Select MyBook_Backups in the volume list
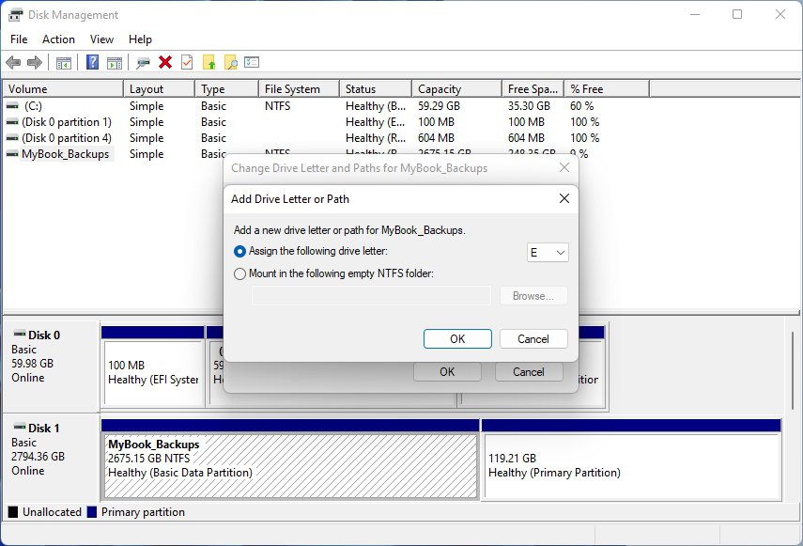Image resolution: width=803 pixels, height=546 pixels. 66,154
